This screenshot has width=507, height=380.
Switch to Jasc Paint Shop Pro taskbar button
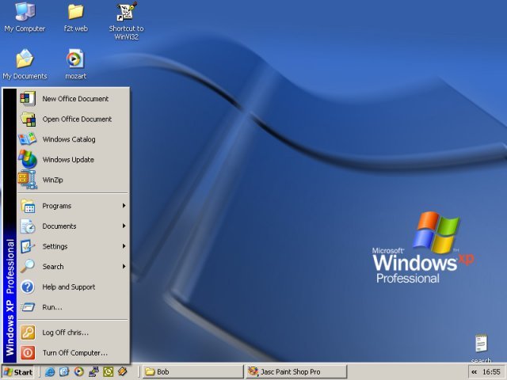(x=295, y=372)
